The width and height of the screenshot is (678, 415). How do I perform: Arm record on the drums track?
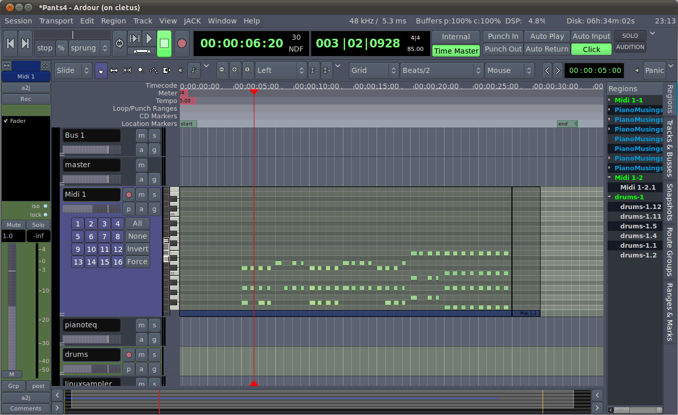point(128,354)
